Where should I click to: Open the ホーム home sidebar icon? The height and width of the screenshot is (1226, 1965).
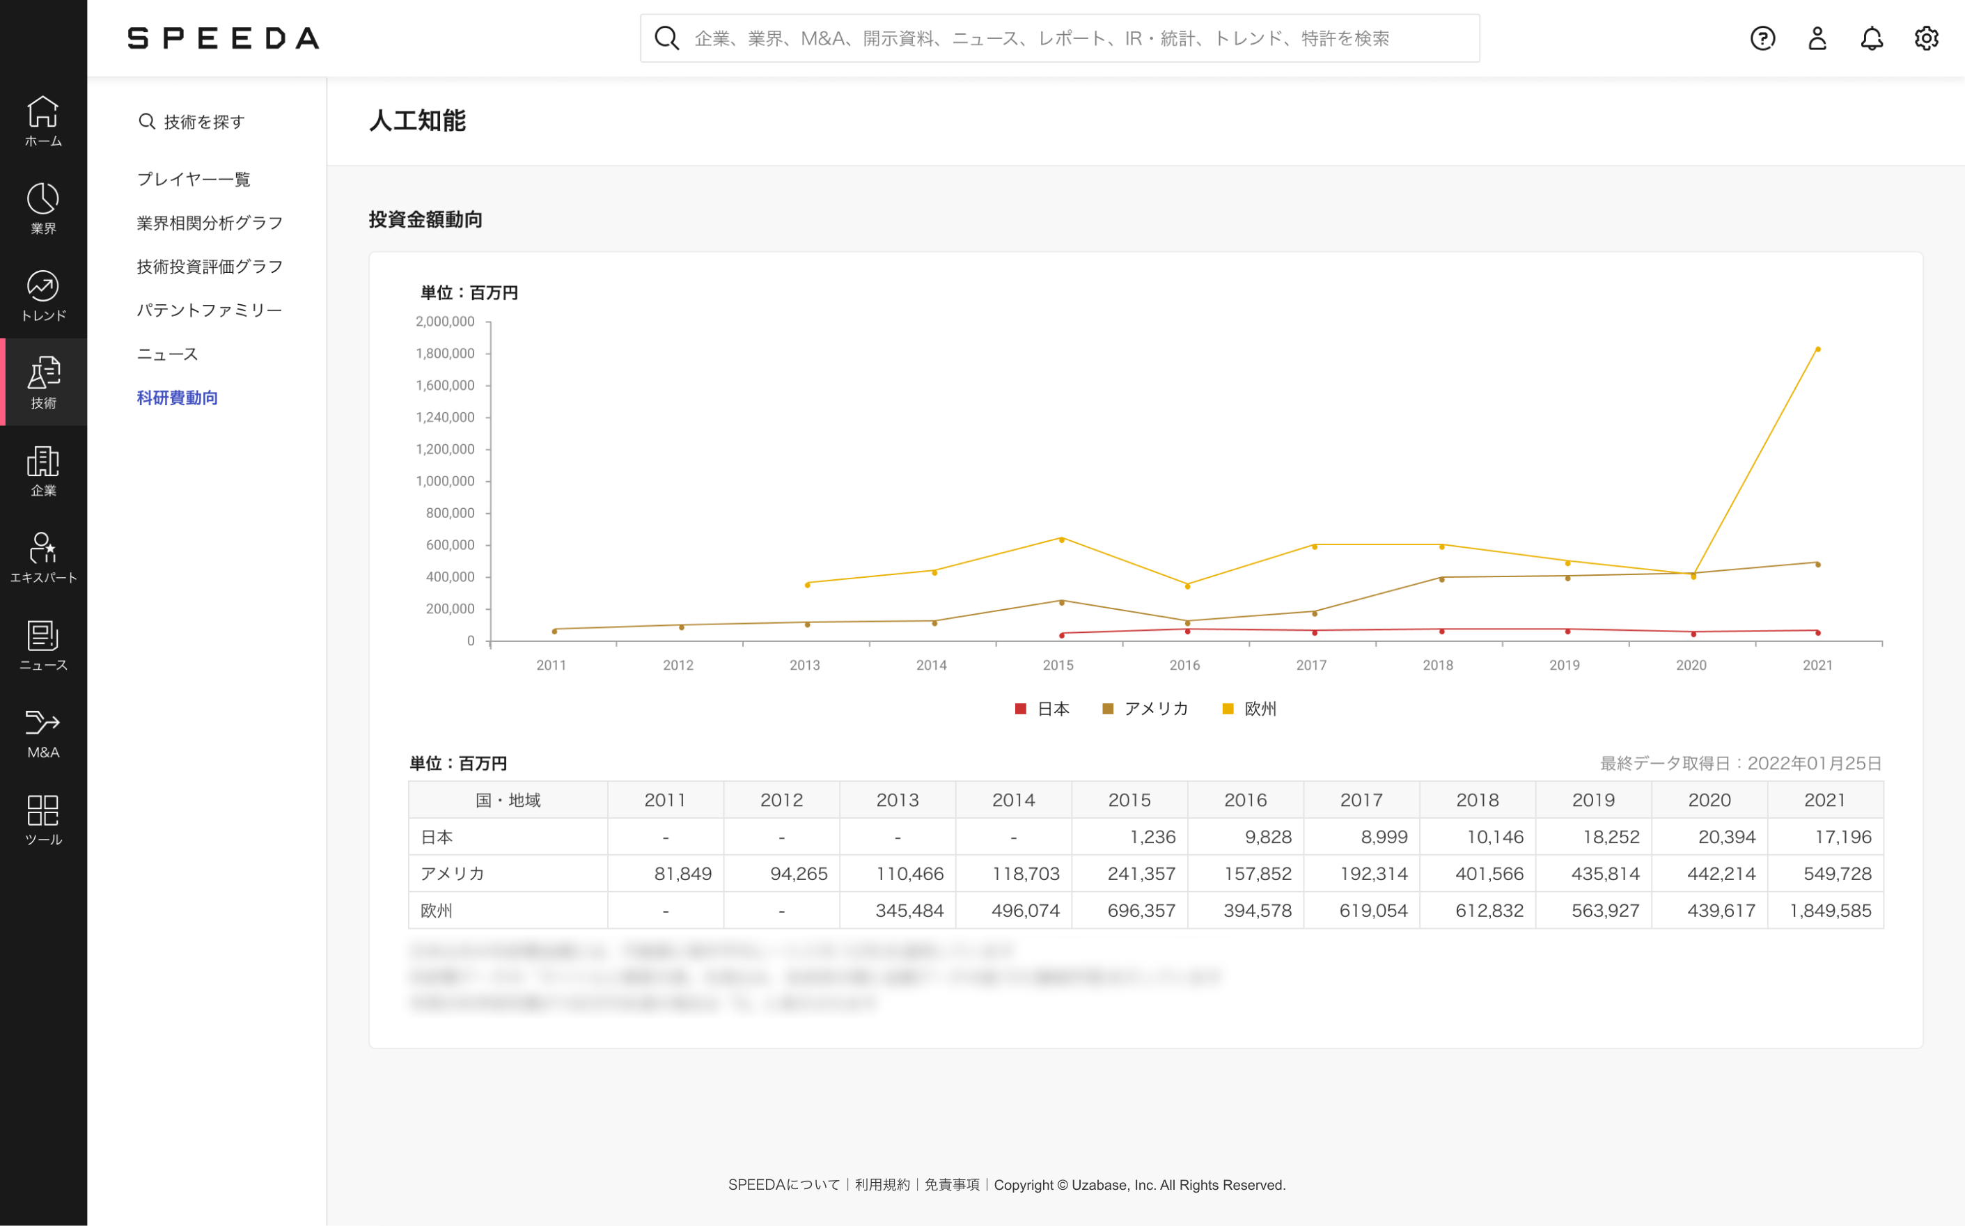43,120
